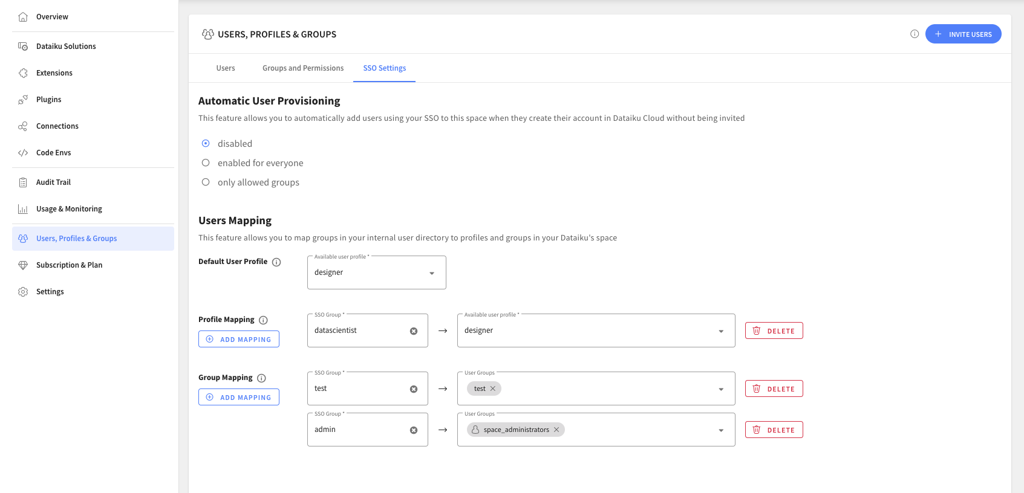This screenshot has width=1024, height=493.
Task: Remove the space_administrators chip
Action: (556, 430)
